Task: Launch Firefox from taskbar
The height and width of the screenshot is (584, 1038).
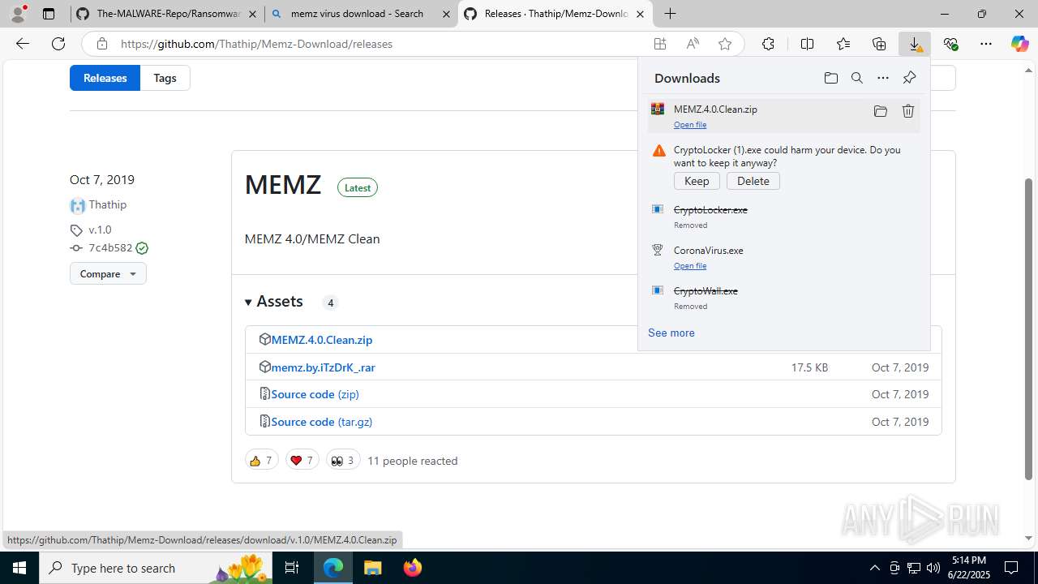Action: (412, 568)
